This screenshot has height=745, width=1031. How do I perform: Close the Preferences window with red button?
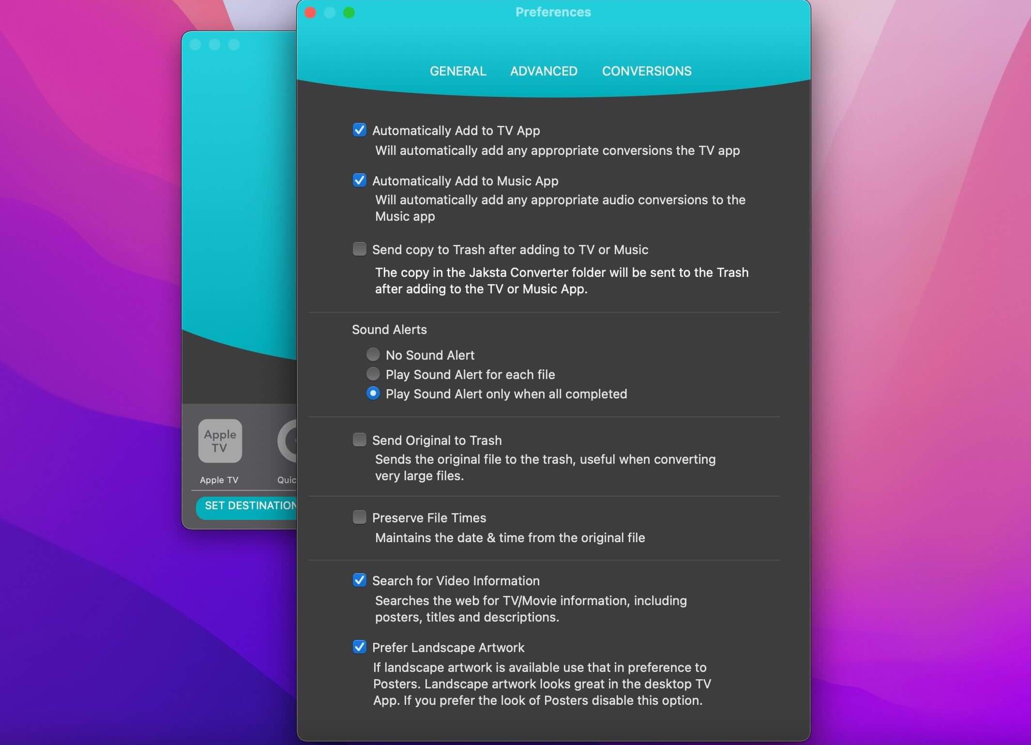(310, 13)
